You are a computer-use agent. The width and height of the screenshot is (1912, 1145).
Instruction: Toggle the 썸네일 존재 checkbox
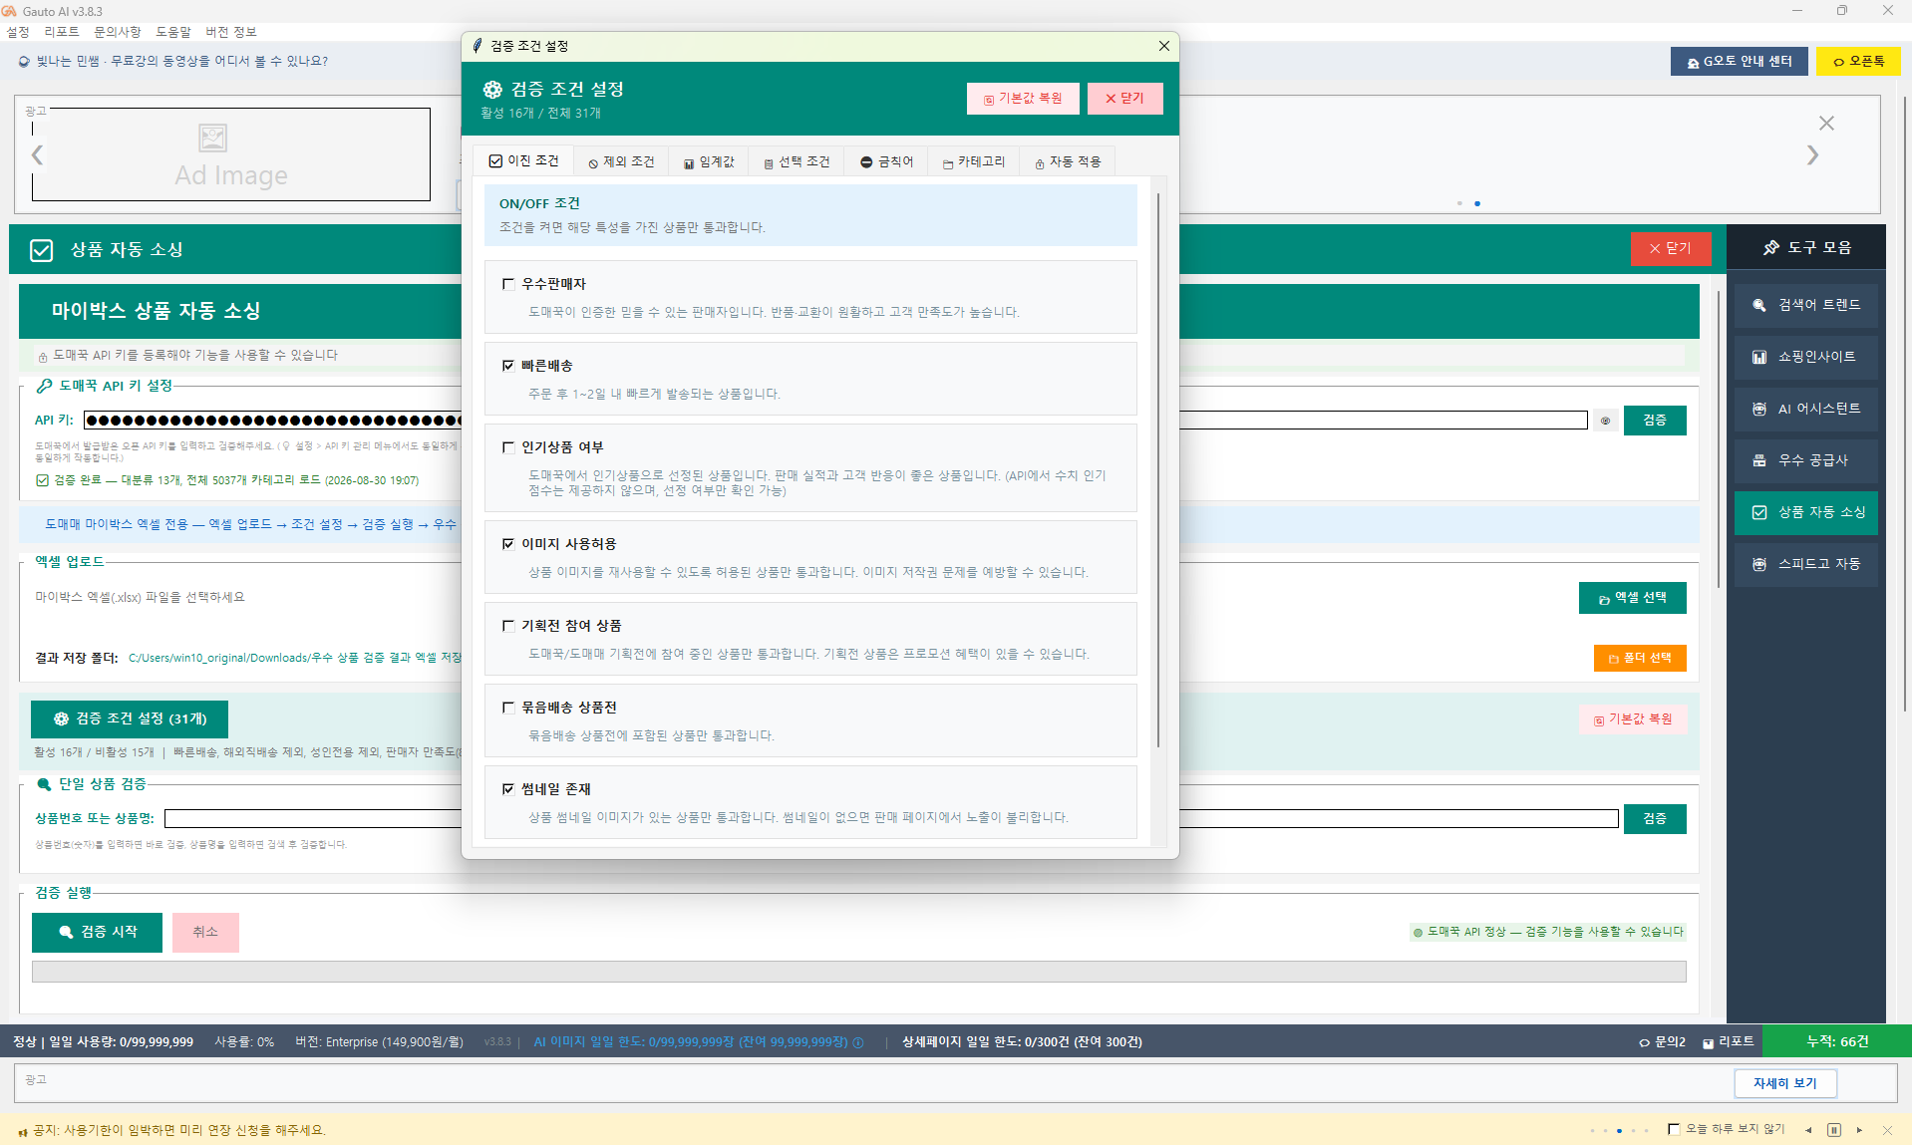tap(508, 789)
